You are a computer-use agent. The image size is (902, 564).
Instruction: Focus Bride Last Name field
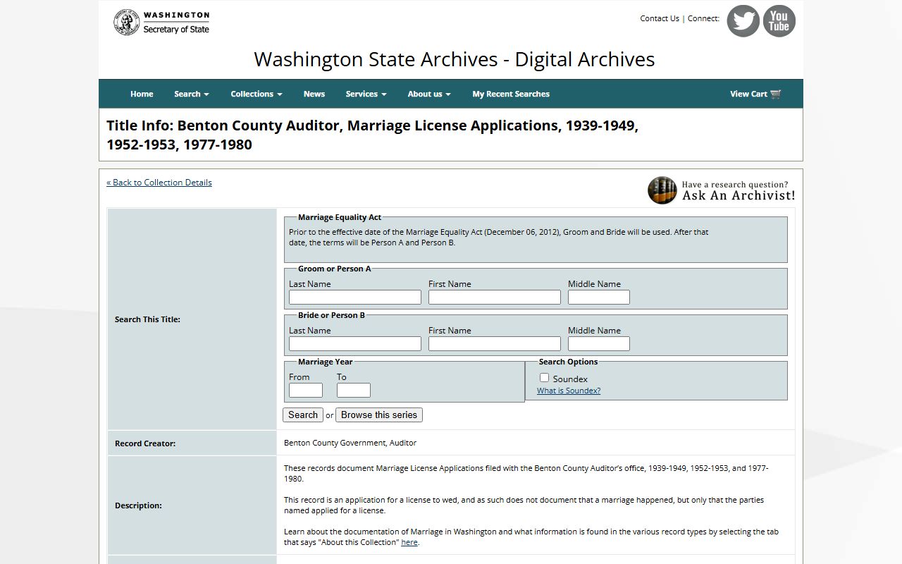click(x=355, y=344)
